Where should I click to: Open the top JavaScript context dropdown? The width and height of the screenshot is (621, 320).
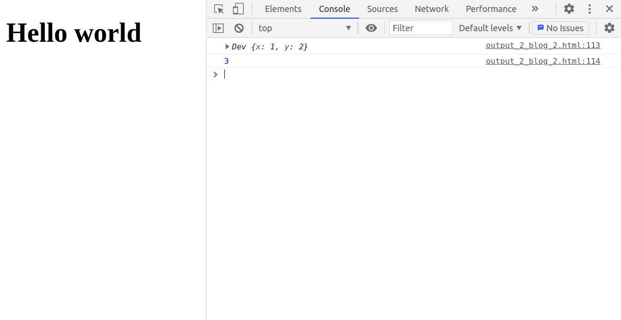pyautogui.click(x=304, y=28)
